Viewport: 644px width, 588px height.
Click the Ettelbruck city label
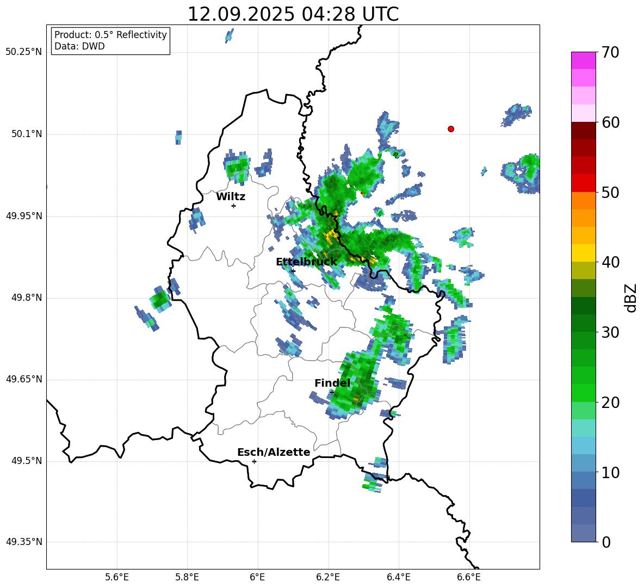click(306, 262)
